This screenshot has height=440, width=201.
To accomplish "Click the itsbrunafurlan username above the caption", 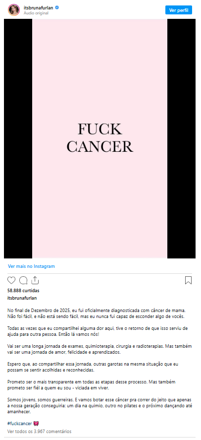I will pos(22,298).
